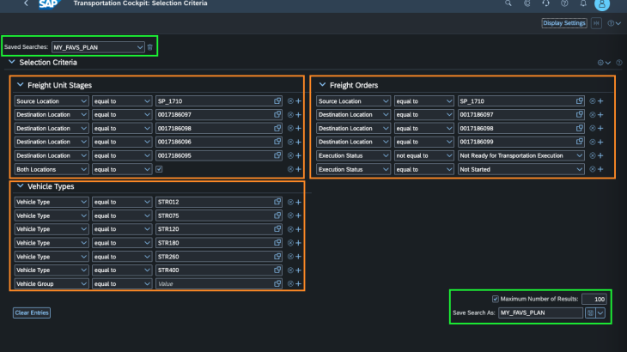Open value help for STR400 field
The width and height of the screenshot is (627, 352).
click(277, 270)
